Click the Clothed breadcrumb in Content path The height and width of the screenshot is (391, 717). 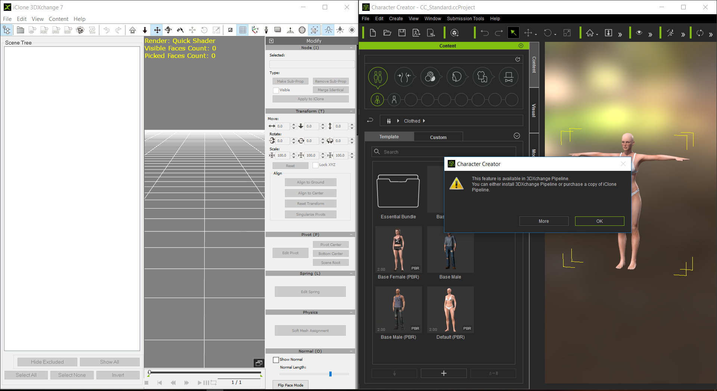pyautogui.click(x=412, y=121)
